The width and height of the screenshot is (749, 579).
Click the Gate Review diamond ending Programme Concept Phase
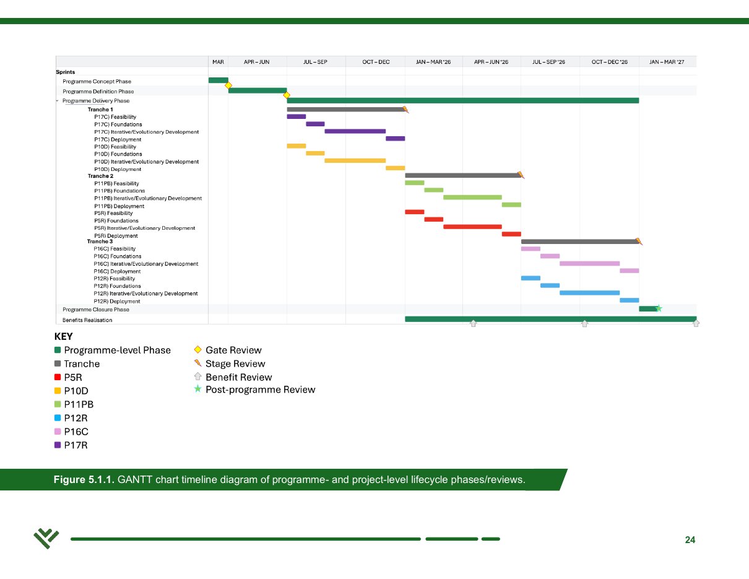[x=228, y=85]
